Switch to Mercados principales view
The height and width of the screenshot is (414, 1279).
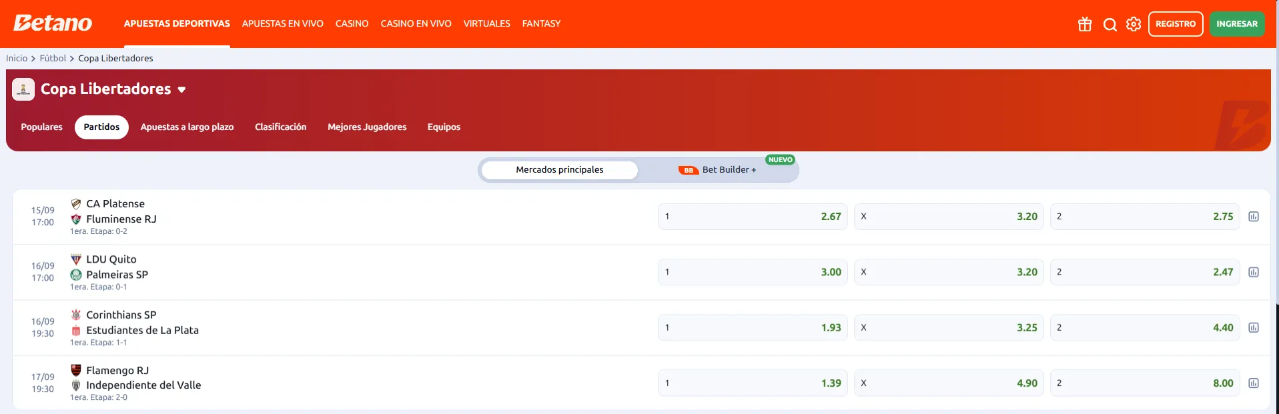pos(559,170)
